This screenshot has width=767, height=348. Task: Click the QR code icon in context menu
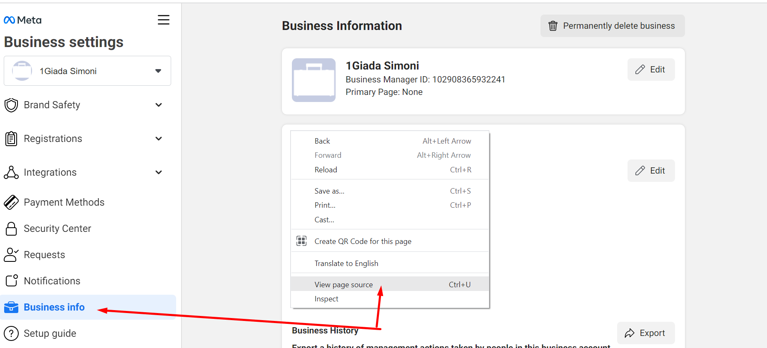click(x=301, y=241)
